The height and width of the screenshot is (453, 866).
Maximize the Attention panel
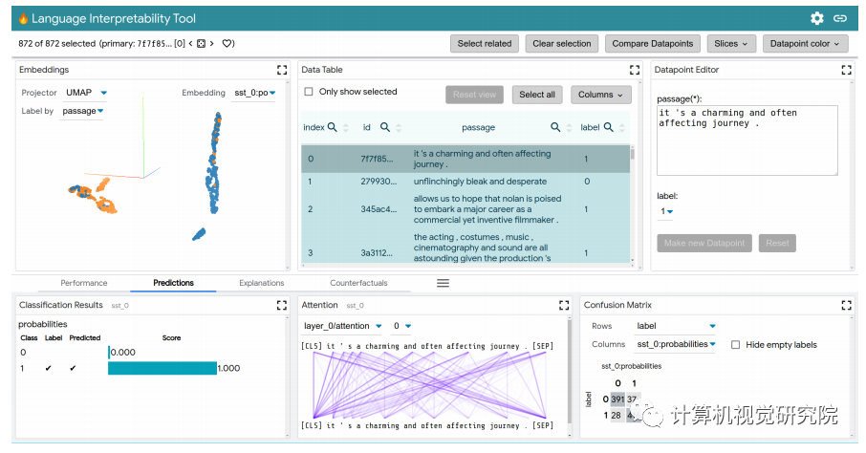pyautogui.click(x=564, y=305)
